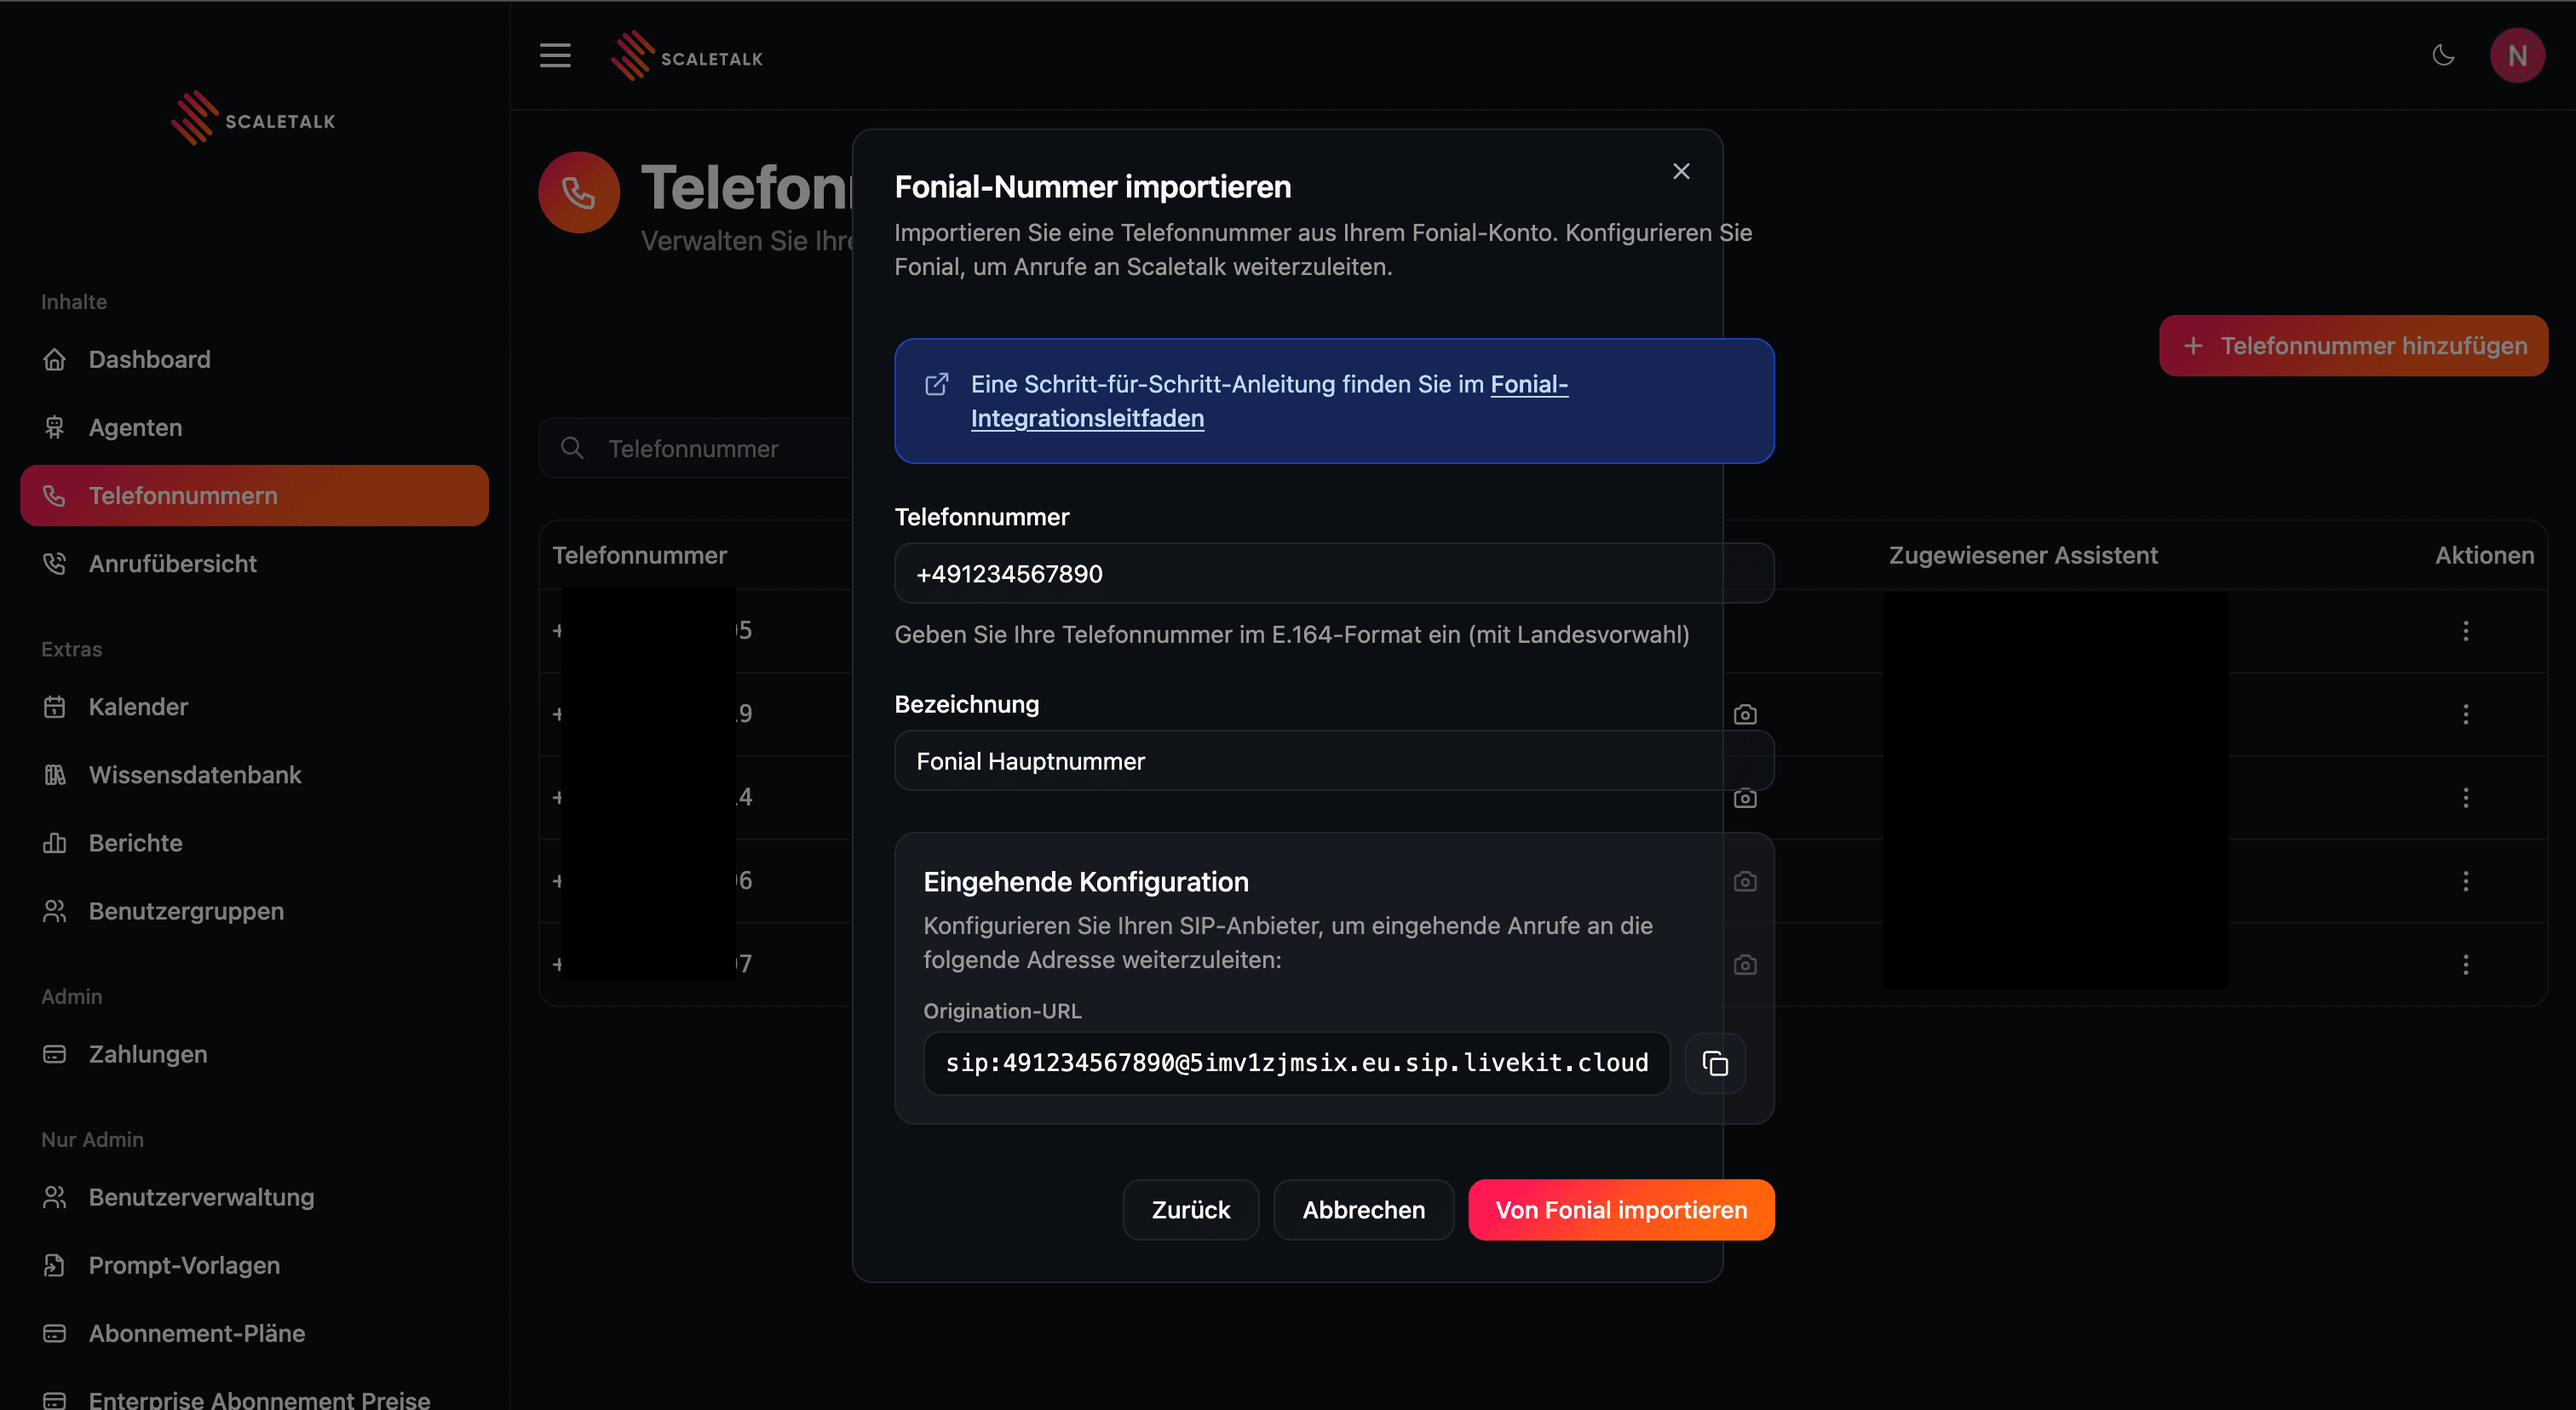Image resolution: width=2576 pixels, height=1410 pixels.
Task: Click the magnifier icon in the search box
Action: (572, 448)
